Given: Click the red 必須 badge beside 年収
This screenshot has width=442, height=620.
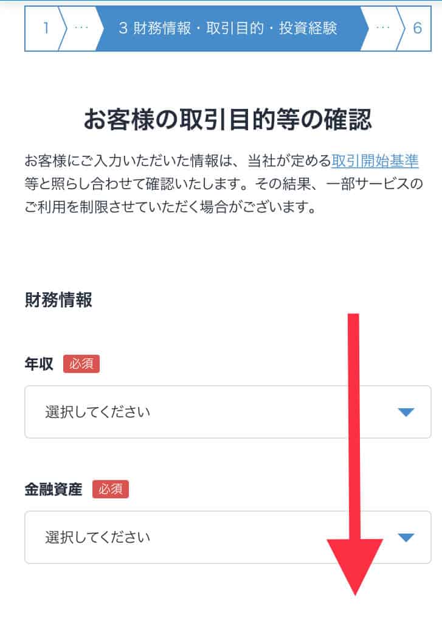Looking at the screenshot, I should pos(81,364).
